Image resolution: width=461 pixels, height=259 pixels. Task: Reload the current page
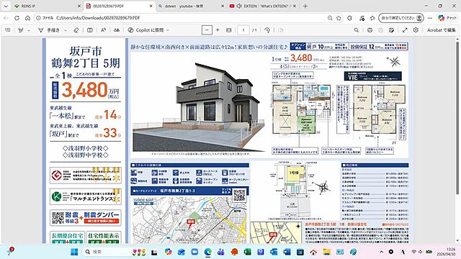[17, 18]
